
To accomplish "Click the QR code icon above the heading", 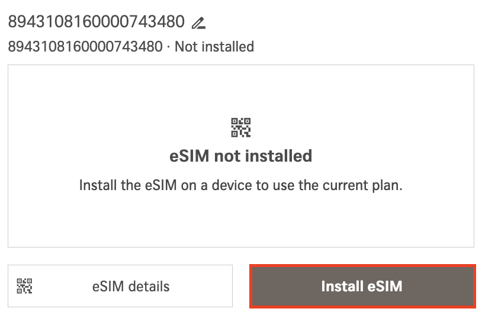I will click(x=240, y=128).
